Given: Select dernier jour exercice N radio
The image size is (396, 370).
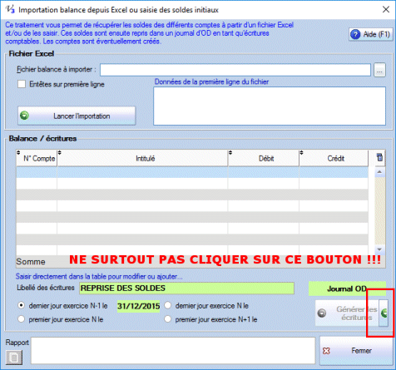Looking at the screenshot, I should [167, 305].
